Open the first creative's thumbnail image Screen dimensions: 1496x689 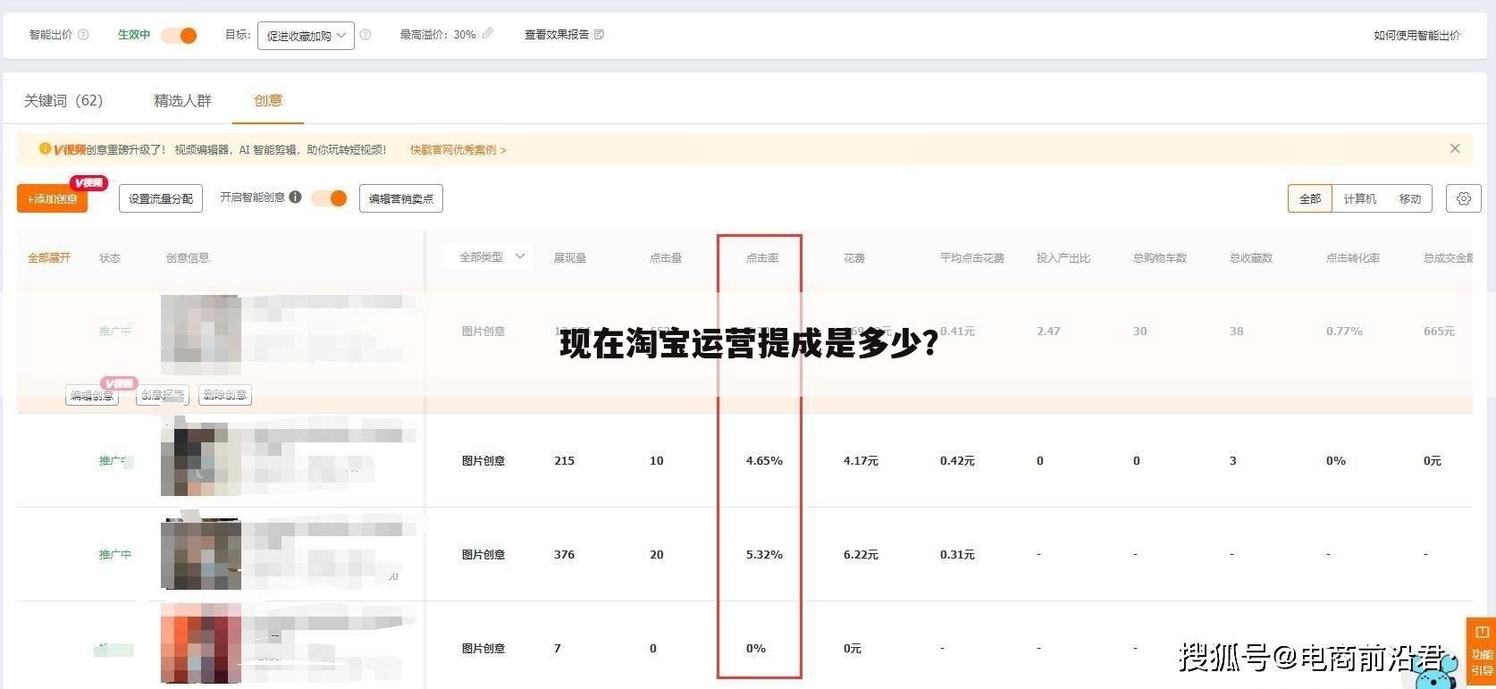201,334
